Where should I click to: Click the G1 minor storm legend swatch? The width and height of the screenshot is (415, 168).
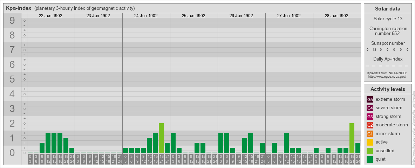[x=370, y=134]
